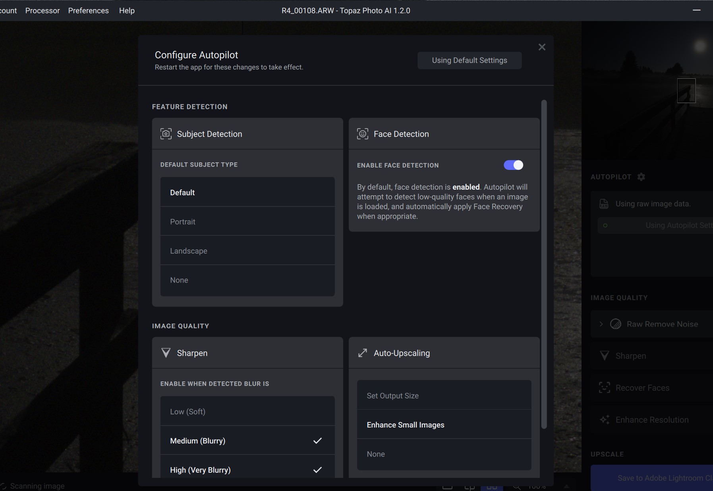The image size is (713, 491).
Task: Click the Face Detection smiley icon
Action: [x=362, y=134]
